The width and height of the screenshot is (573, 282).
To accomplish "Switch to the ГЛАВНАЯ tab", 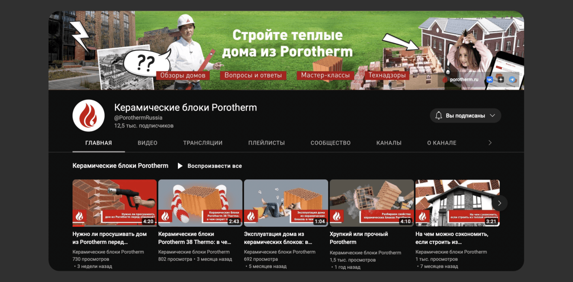I will 99,143.
